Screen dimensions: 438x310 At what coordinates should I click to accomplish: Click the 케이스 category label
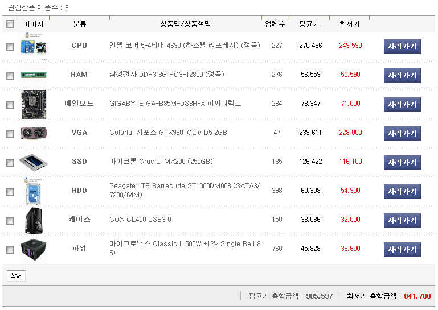[x=79, y=220]
